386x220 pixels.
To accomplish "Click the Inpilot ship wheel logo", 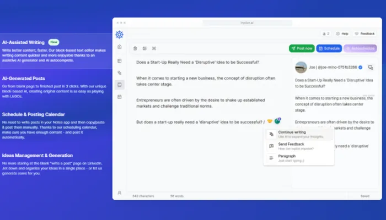I will click(x=120, y=35).
